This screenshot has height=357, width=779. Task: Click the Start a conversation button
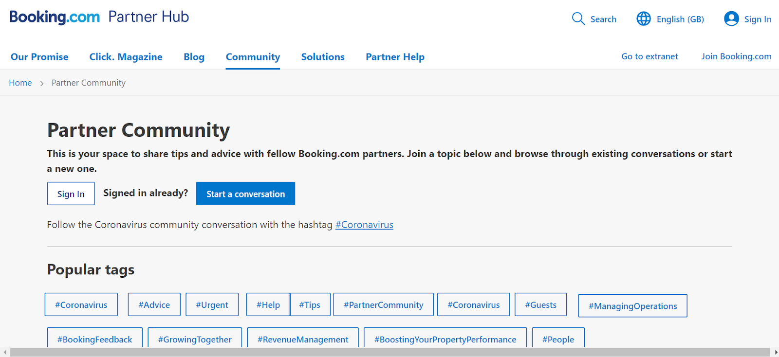tap(245, 194)
